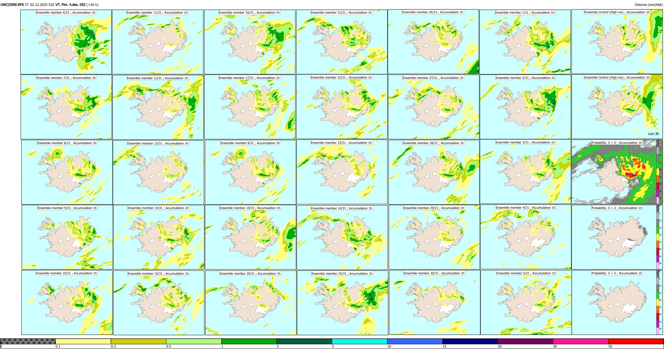
Task: Click the Ensemble member 19/31 map panel
Action: pyautogui.click(x=250, y=237)
